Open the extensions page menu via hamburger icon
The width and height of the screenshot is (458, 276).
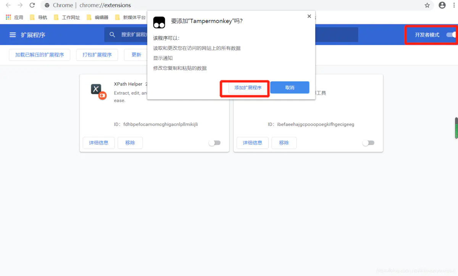coord(13,34)
